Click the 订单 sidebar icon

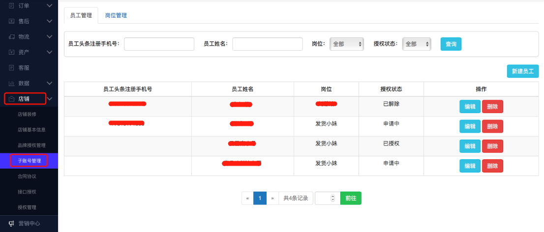[x=11, y=5]
